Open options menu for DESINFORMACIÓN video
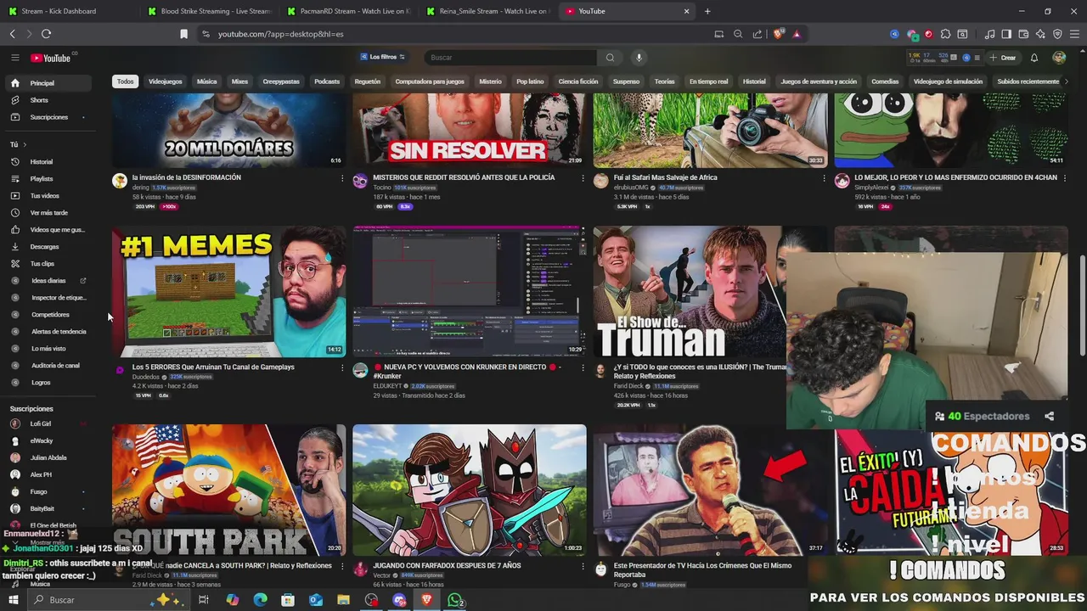Screen dimensions: 1087x611 click(x=342, y=178)
